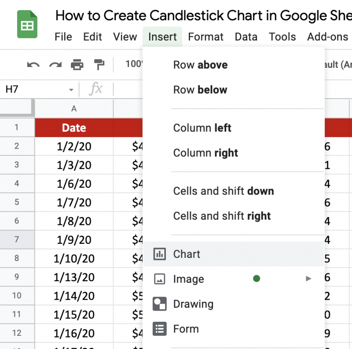
Task: Expand the Image submenu arrow
Action: [x=308, y=279]
